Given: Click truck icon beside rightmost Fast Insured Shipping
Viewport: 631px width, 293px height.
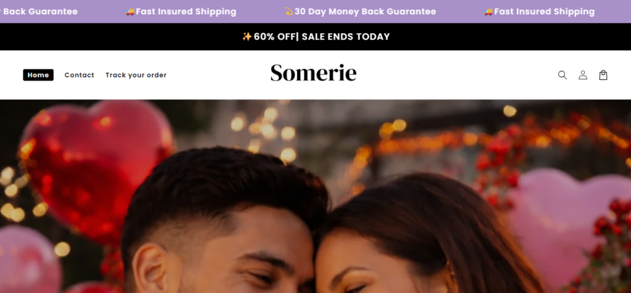Looking at the screenshot, I should 488,12.
